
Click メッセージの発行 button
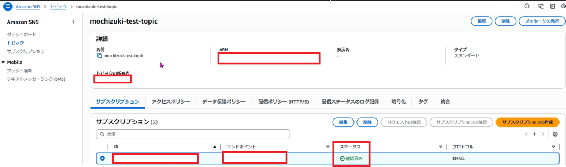pos(542,21)
